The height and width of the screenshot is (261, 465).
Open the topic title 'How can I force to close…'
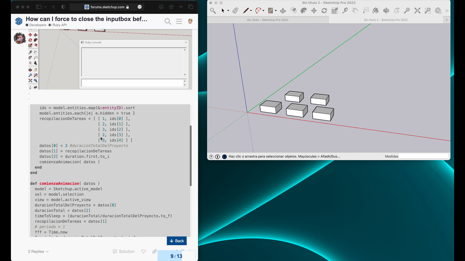click(86, 19)
